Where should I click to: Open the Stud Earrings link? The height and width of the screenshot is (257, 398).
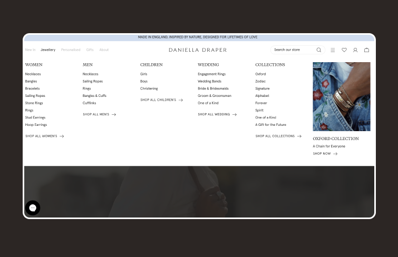[35, 117]
